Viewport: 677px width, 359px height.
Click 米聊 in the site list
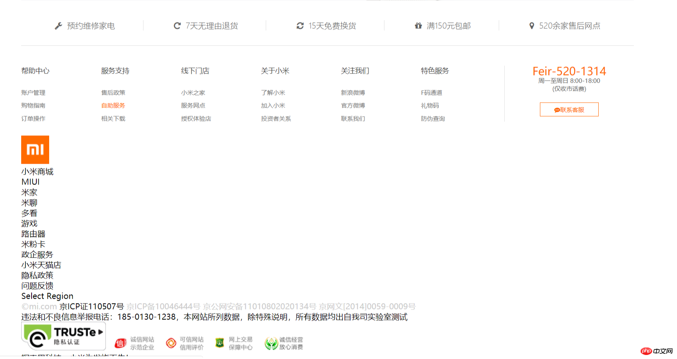[29, 203]
